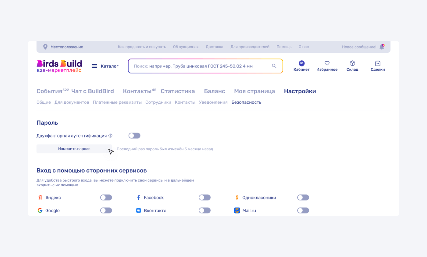Turn on Facebook login switch
This screenshot has width=427, height=257.
pyautogui.click(x=204, y=198)
